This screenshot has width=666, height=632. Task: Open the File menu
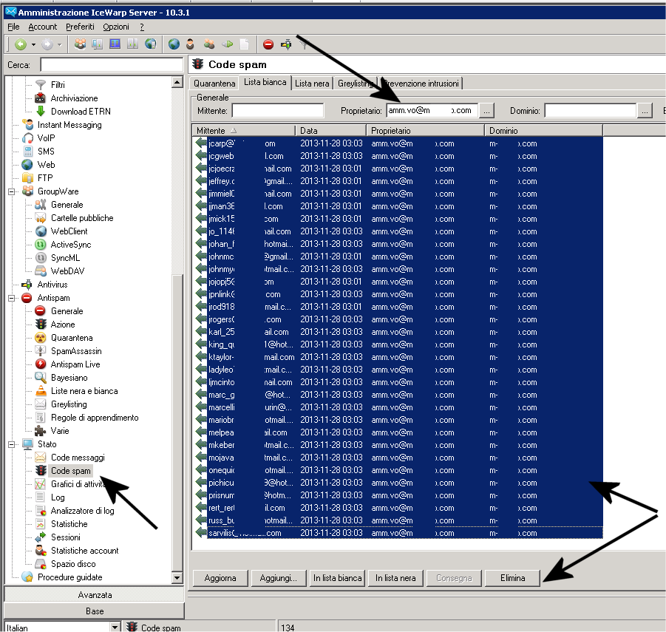pyautogui.click(x=13, y=27)
